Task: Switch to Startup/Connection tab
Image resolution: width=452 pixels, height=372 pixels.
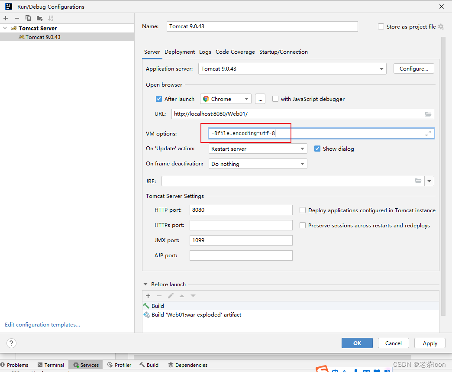Action: (283, 52)
